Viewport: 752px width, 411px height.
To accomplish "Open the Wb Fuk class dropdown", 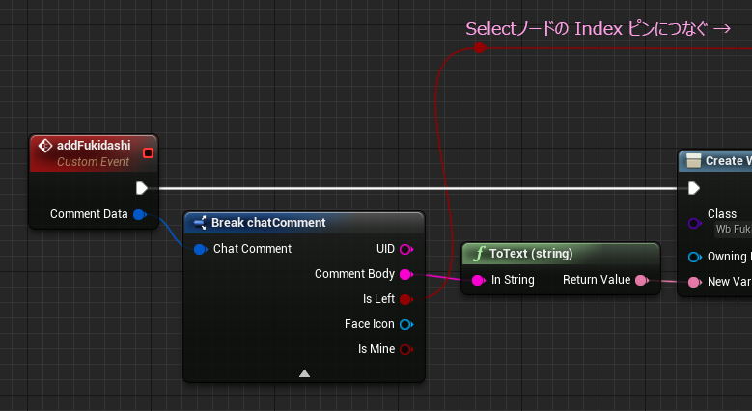I will pyautogui.click(x=733, y=230).
